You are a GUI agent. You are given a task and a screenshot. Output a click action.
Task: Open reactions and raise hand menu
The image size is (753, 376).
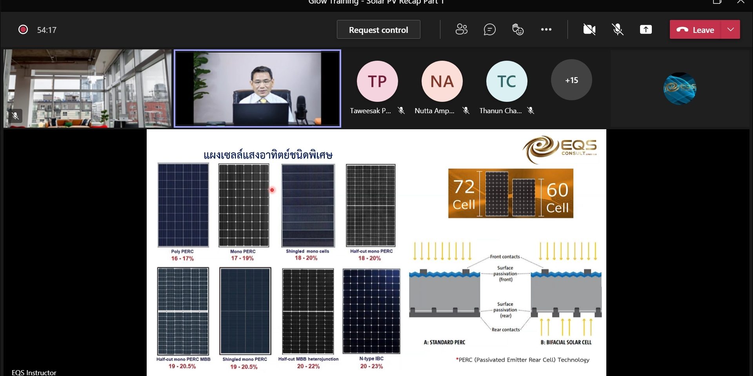518,29
